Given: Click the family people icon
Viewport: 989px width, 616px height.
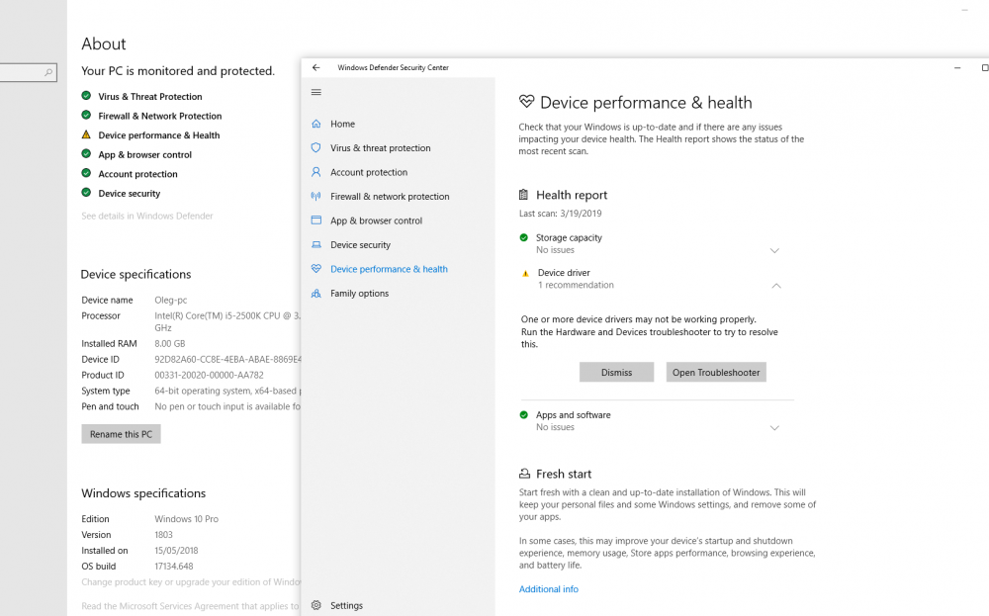Looking at the screenshot, I should point(316,294).
